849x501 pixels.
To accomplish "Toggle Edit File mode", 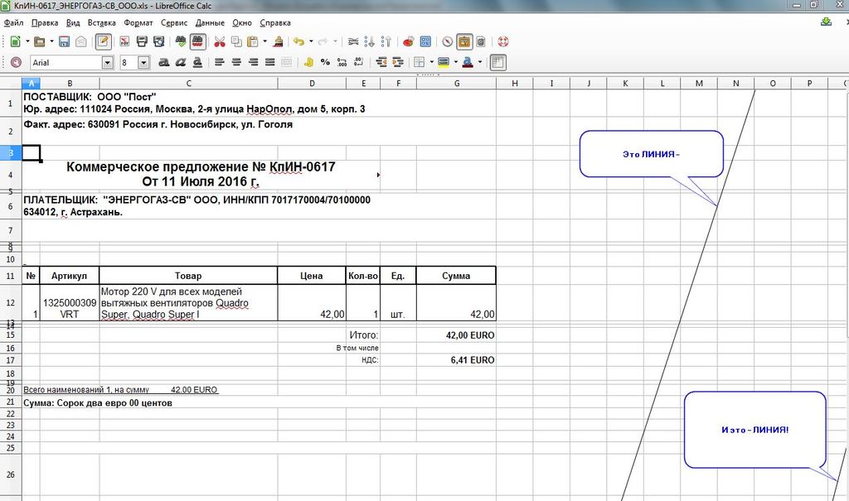I will [x=104, y=41].
